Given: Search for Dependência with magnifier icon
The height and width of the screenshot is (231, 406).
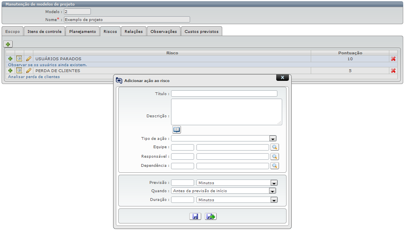Looking at the screenshot, I should click(x=275, y=166).
